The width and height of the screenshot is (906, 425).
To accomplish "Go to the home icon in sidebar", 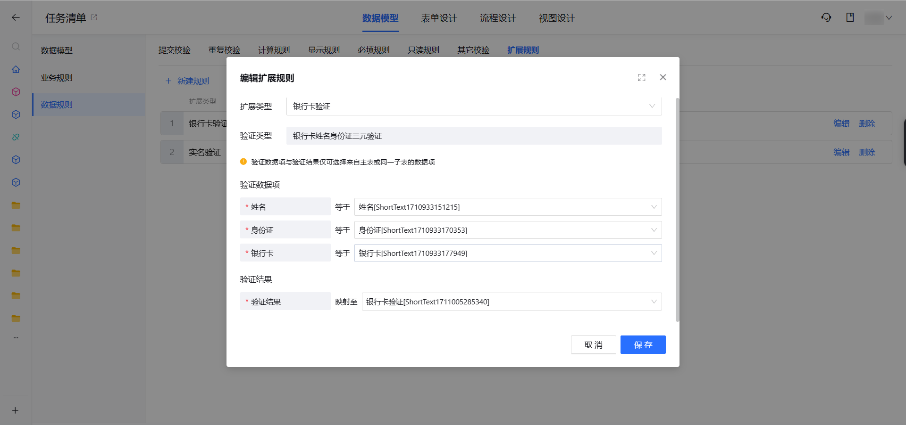I will pos(16,69).
